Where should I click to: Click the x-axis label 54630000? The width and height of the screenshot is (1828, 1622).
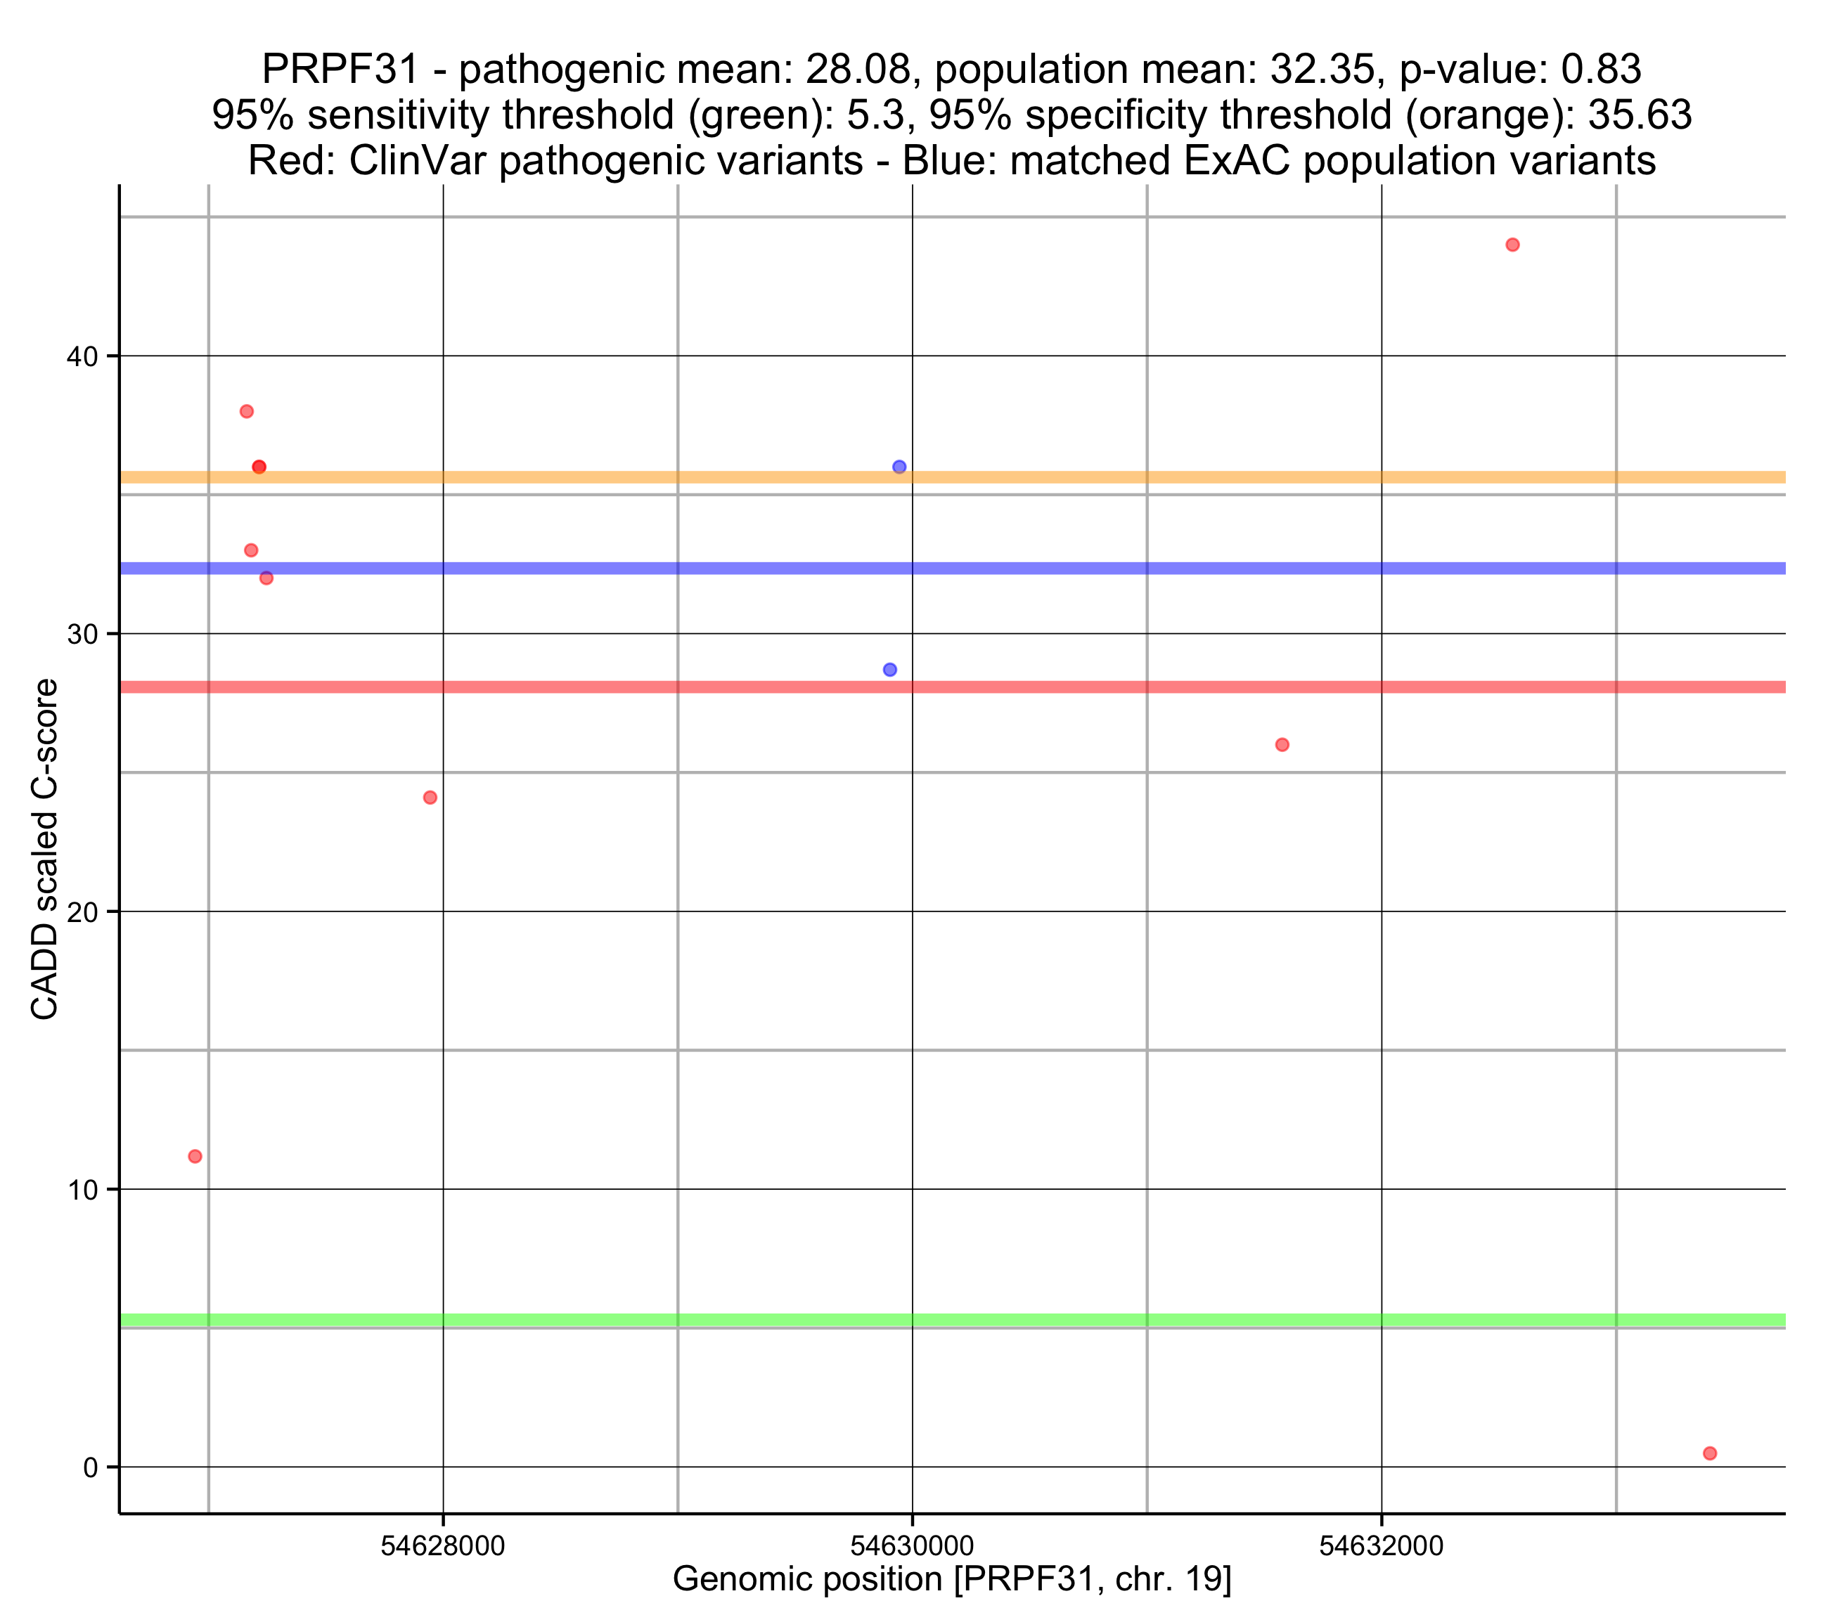coord(911,1546)
